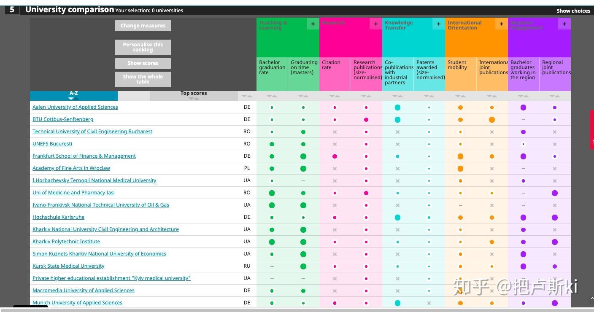
Task: Open Hochschule Karlsruhe link
Action: [59, 217]
